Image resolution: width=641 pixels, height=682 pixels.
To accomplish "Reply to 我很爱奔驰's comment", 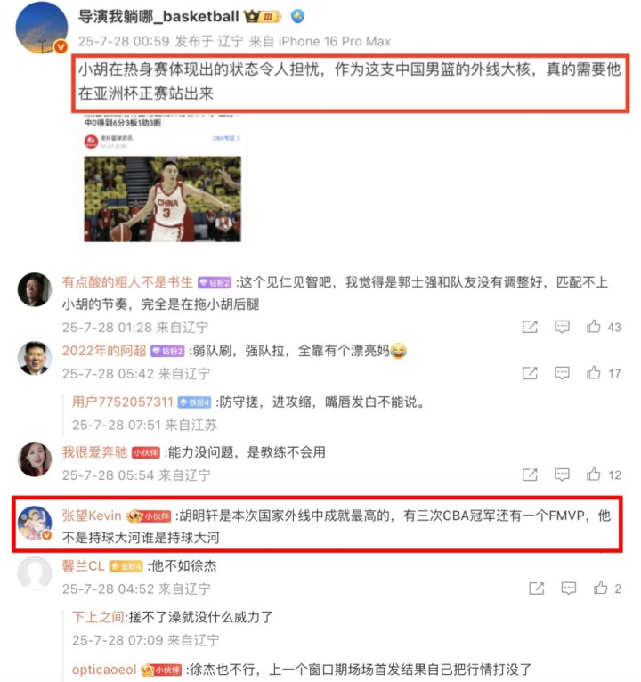I will click(562, 475).
